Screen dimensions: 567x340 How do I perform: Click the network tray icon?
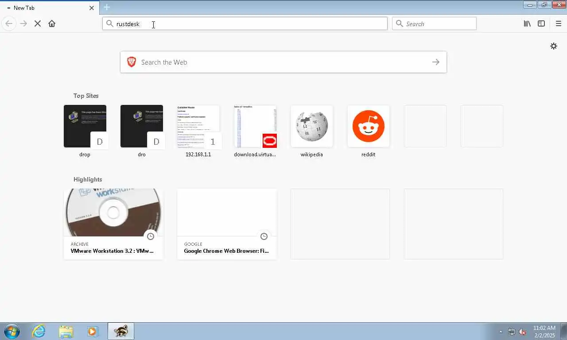512,332
